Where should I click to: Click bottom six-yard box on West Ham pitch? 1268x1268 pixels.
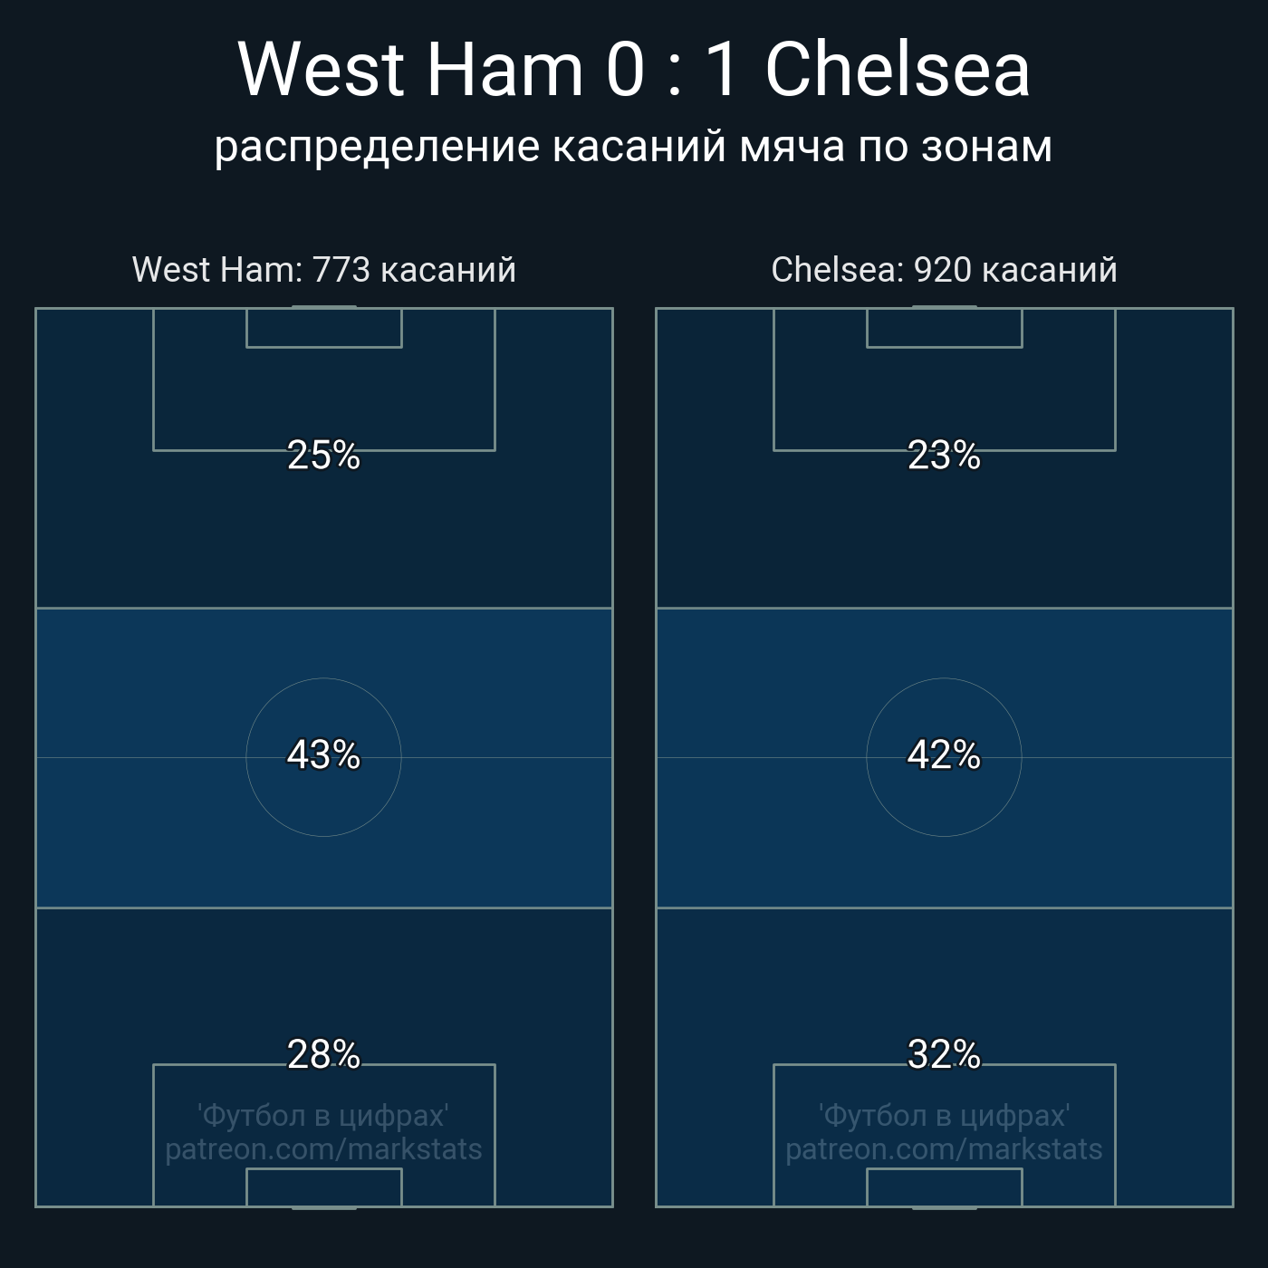point(323,1187)
